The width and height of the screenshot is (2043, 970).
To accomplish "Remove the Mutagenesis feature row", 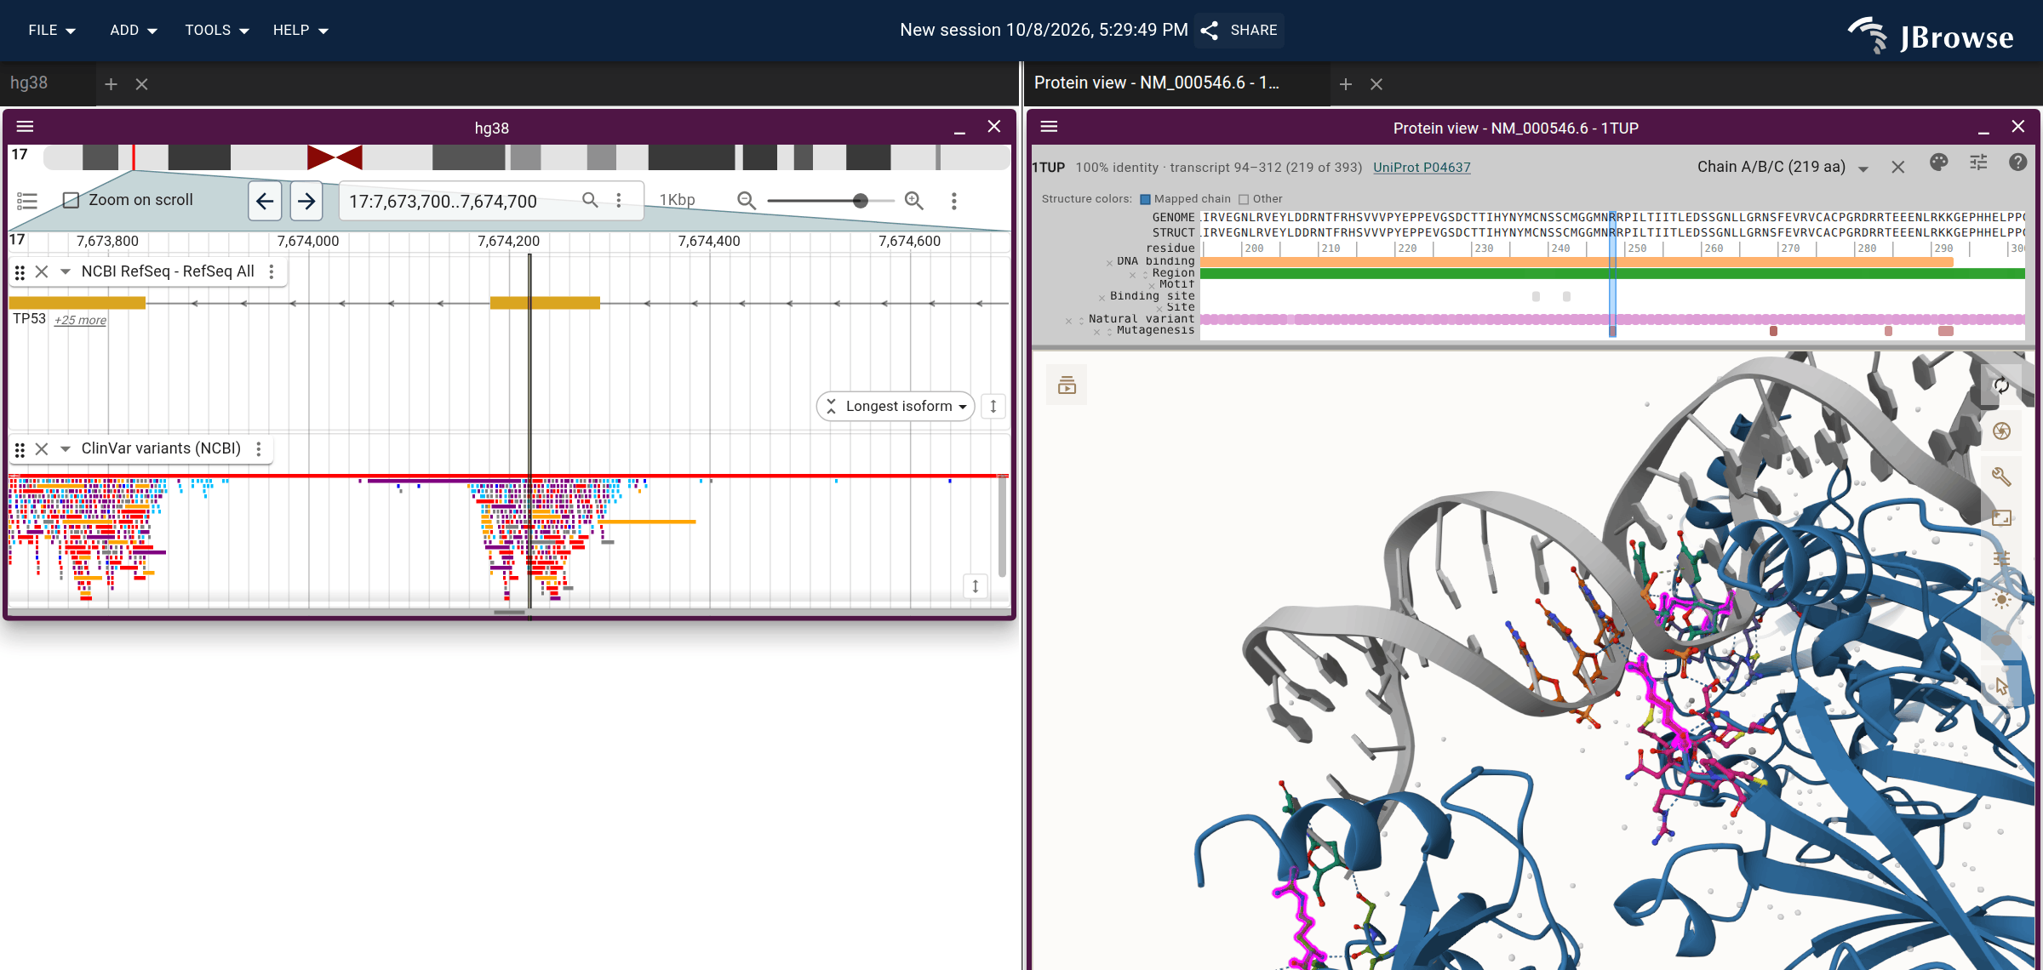I will pos(1096,332).
